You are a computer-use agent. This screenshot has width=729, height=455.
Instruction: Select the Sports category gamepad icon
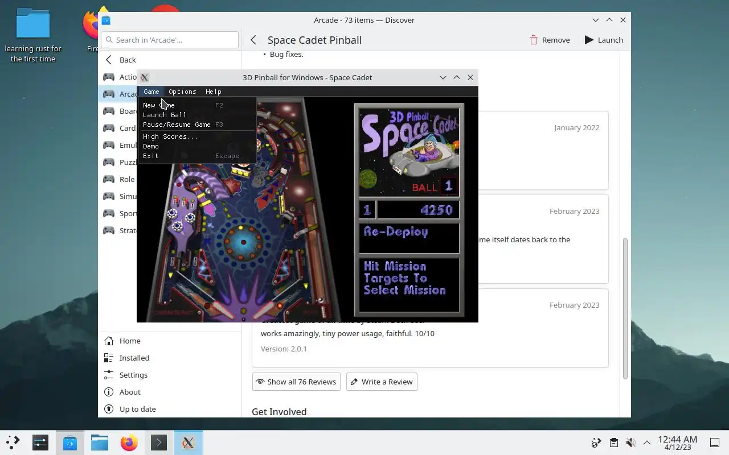pos(108,213)
